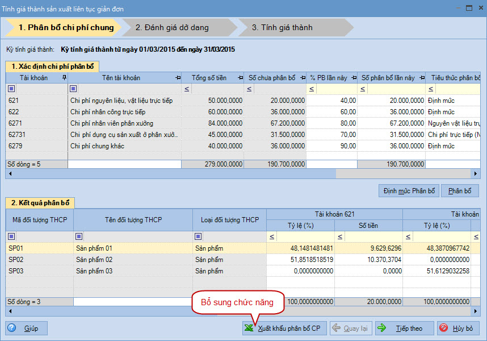Edit % PB lần này value 80,00
487x341 pixels.
331,123
